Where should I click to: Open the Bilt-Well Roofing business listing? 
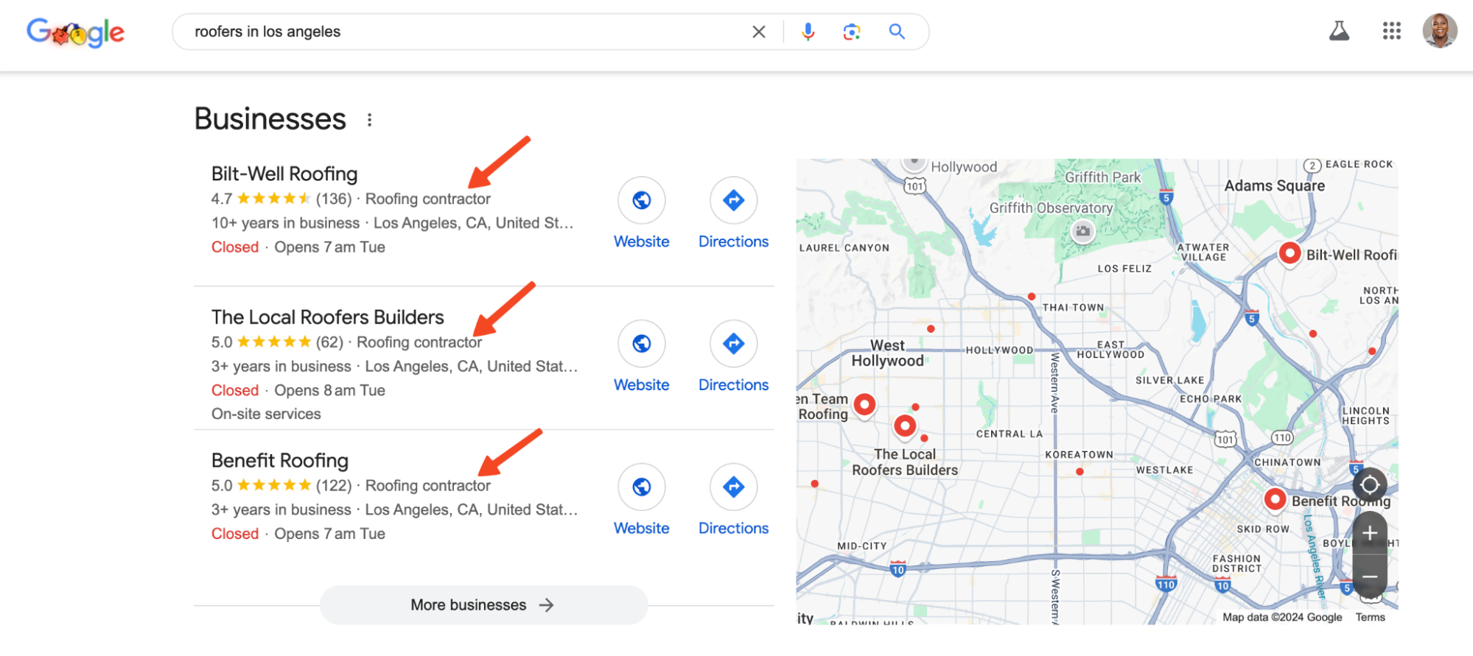(284, 174)
